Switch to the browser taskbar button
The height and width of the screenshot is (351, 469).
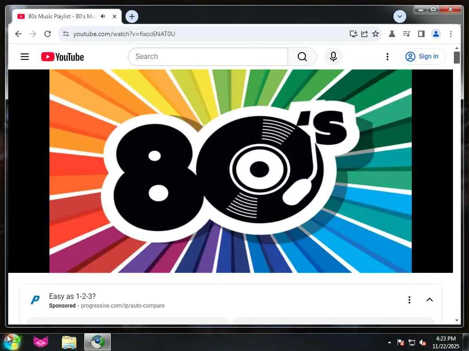pyautogui.click(x=98, y=342)
